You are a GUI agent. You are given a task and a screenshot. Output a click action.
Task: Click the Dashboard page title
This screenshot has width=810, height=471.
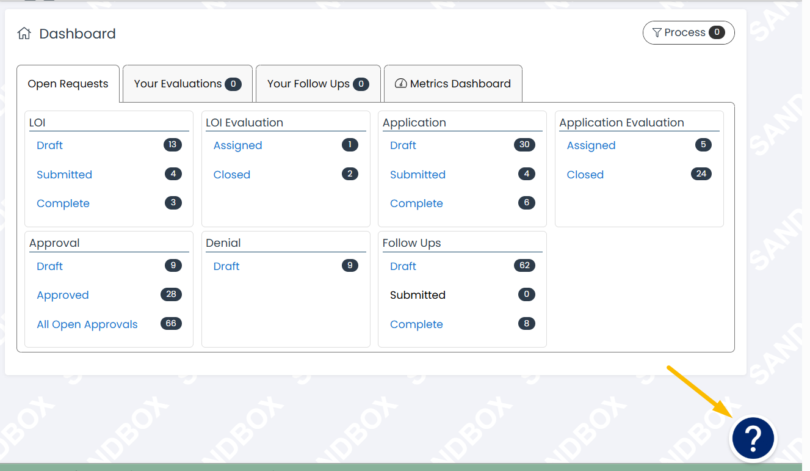pyautogui.click(x=78, y=34)
